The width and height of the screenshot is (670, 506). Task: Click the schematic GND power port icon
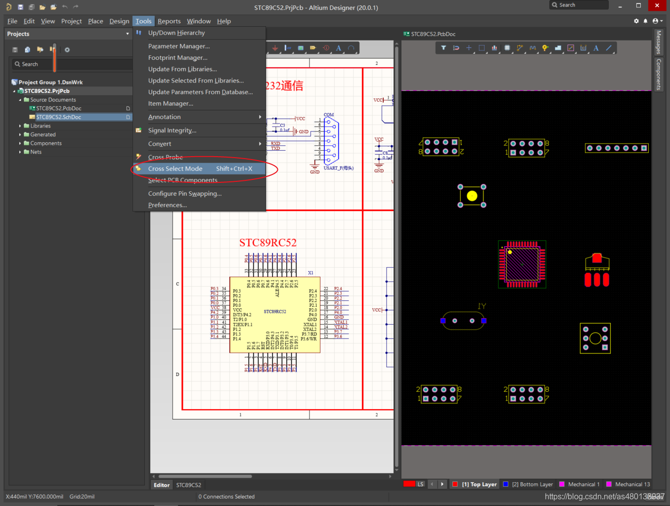(275, 48)
